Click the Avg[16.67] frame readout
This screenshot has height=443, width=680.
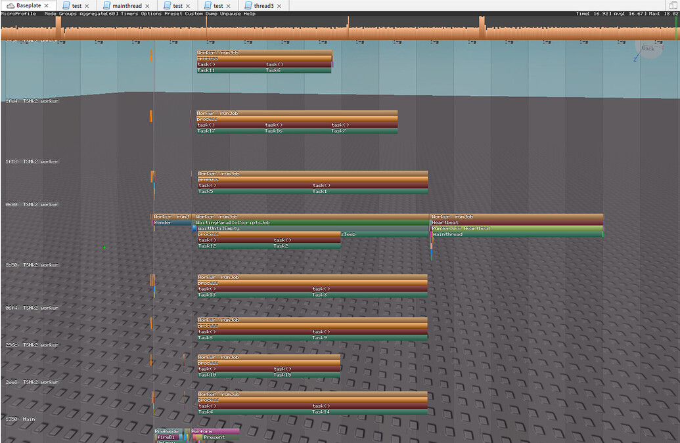tap(631, 13)
